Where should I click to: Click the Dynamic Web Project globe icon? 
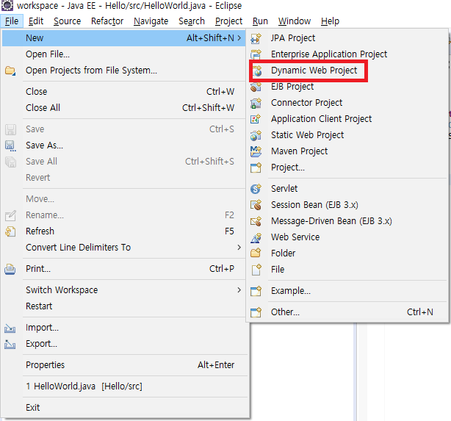tap(257, 71)
